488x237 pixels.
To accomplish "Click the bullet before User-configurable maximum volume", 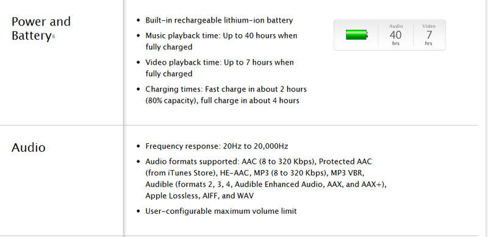I will click(138, 211).
